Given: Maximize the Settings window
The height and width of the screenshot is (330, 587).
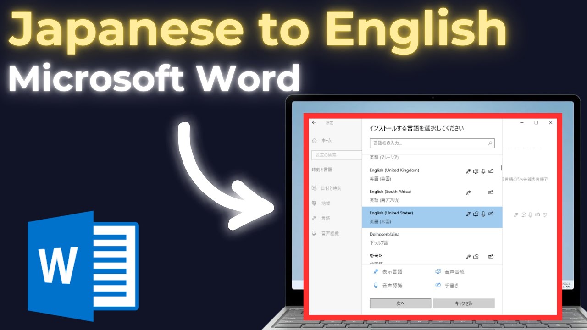Looking at the screenshot, I should (x=536, y=123).
